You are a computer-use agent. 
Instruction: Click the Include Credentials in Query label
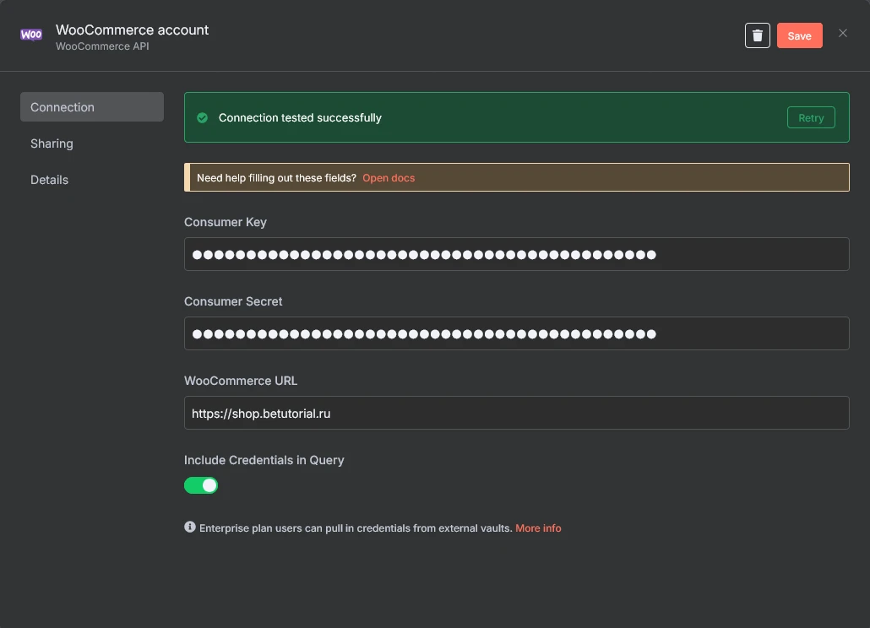(x=264, y=460)
